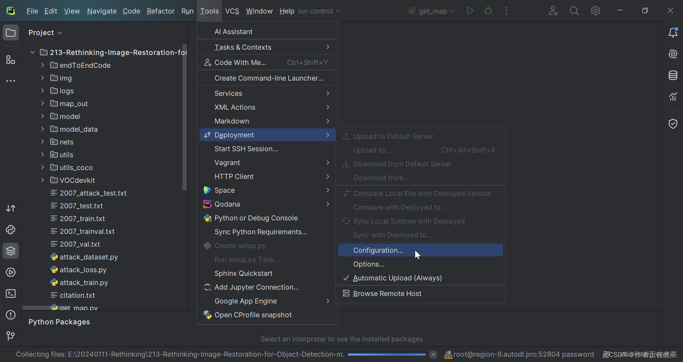Screen dimensions: 683x362
Task: Click Upload to Default Server
Action: click(x=392, y=136)
